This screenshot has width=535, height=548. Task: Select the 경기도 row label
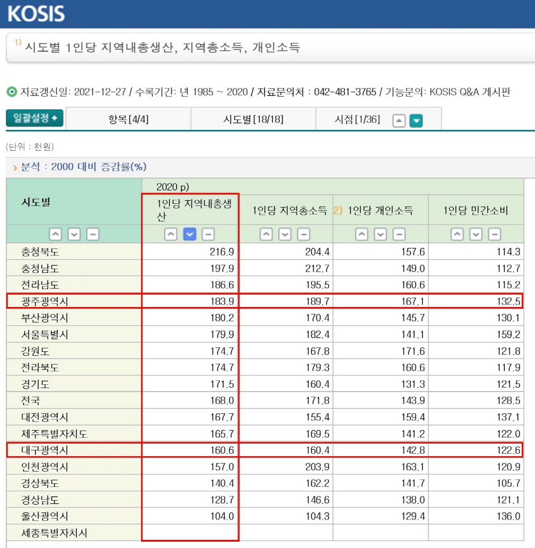pyautogui.click(x=35, y=384)
